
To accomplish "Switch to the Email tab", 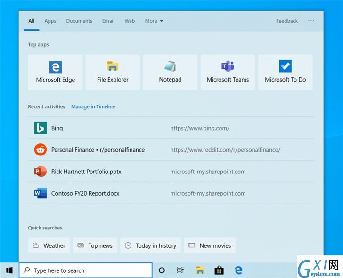I will coord(108,21).
